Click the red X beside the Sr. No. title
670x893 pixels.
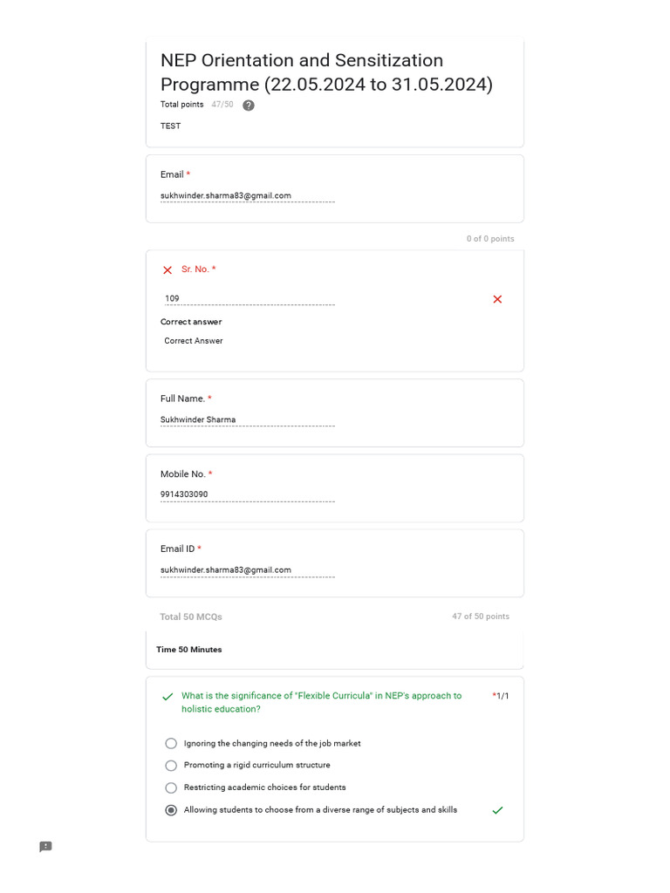tap(167, 270)
